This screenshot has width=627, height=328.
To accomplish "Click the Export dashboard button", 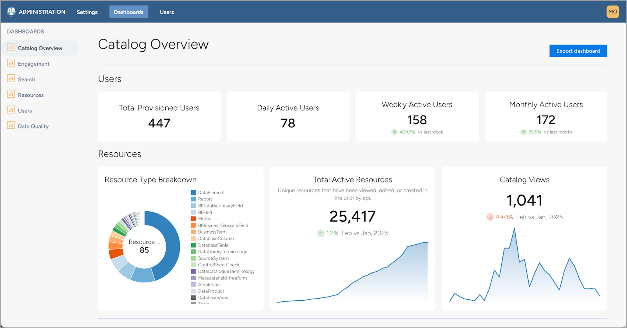I will pos(578,51).
